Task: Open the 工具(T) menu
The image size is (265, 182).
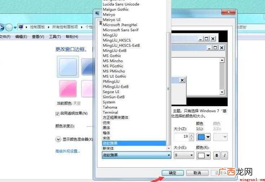Action: click(x=55, y=37)
